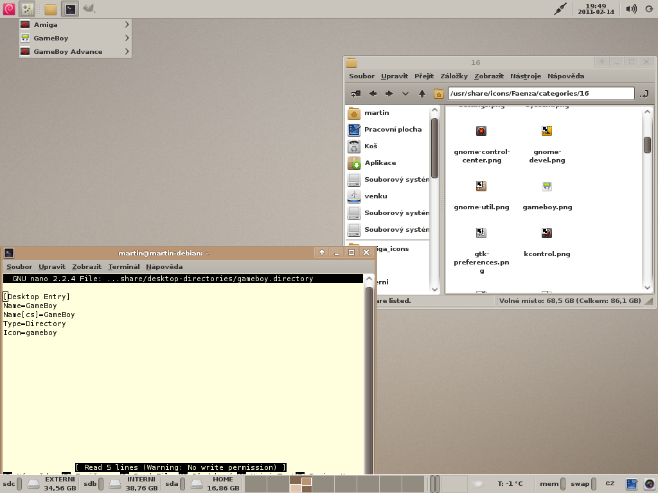Click the INTERNI 38,76 GB drive monitor
This screenshot has height=493, width=658.
[x=132, y=484]
